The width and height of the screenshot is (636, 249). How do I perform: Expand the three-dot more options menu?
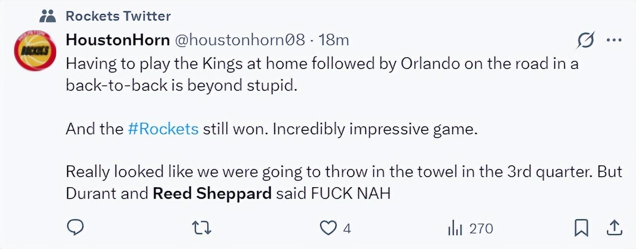[614, 40]
